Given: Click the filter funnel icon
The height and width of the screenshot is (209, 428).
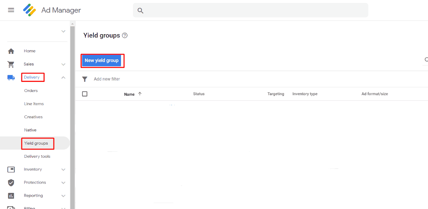Looking at the screenshot, I should [85, 79].
